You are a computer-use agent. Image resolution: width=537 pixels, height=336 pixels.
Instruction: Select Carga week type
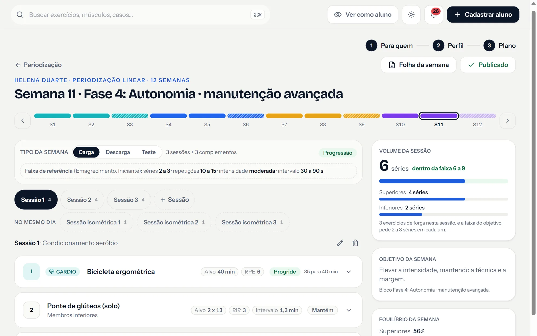tap(86, 152)
